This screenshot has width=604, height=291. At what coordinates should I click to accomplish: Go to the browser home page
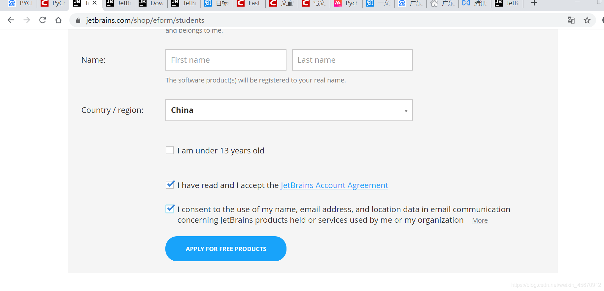58,20
